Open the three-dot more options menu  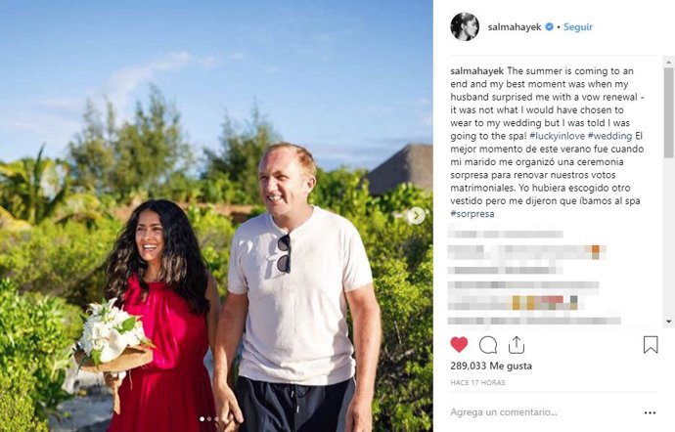tap(650, 412)
